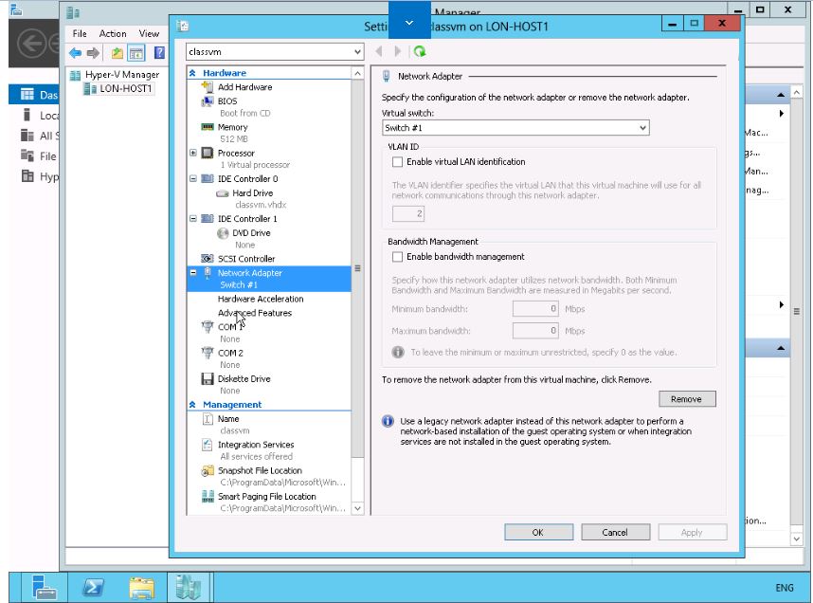Click the Memory chip icon

pos(208,127)
